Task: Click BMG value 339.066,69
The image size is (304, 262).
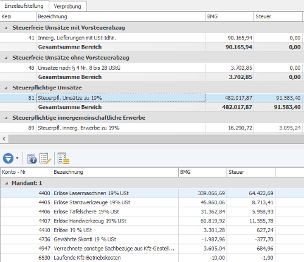Action: tap(212, 193)
